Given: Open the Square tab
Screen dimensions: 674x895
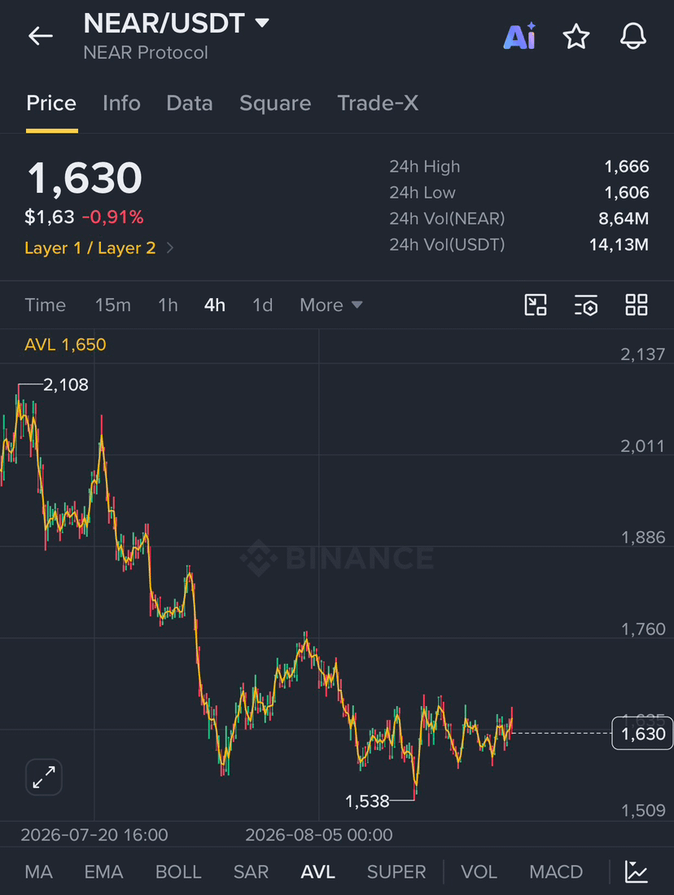Looking at the screenshot, I should [x=275, y=103].
